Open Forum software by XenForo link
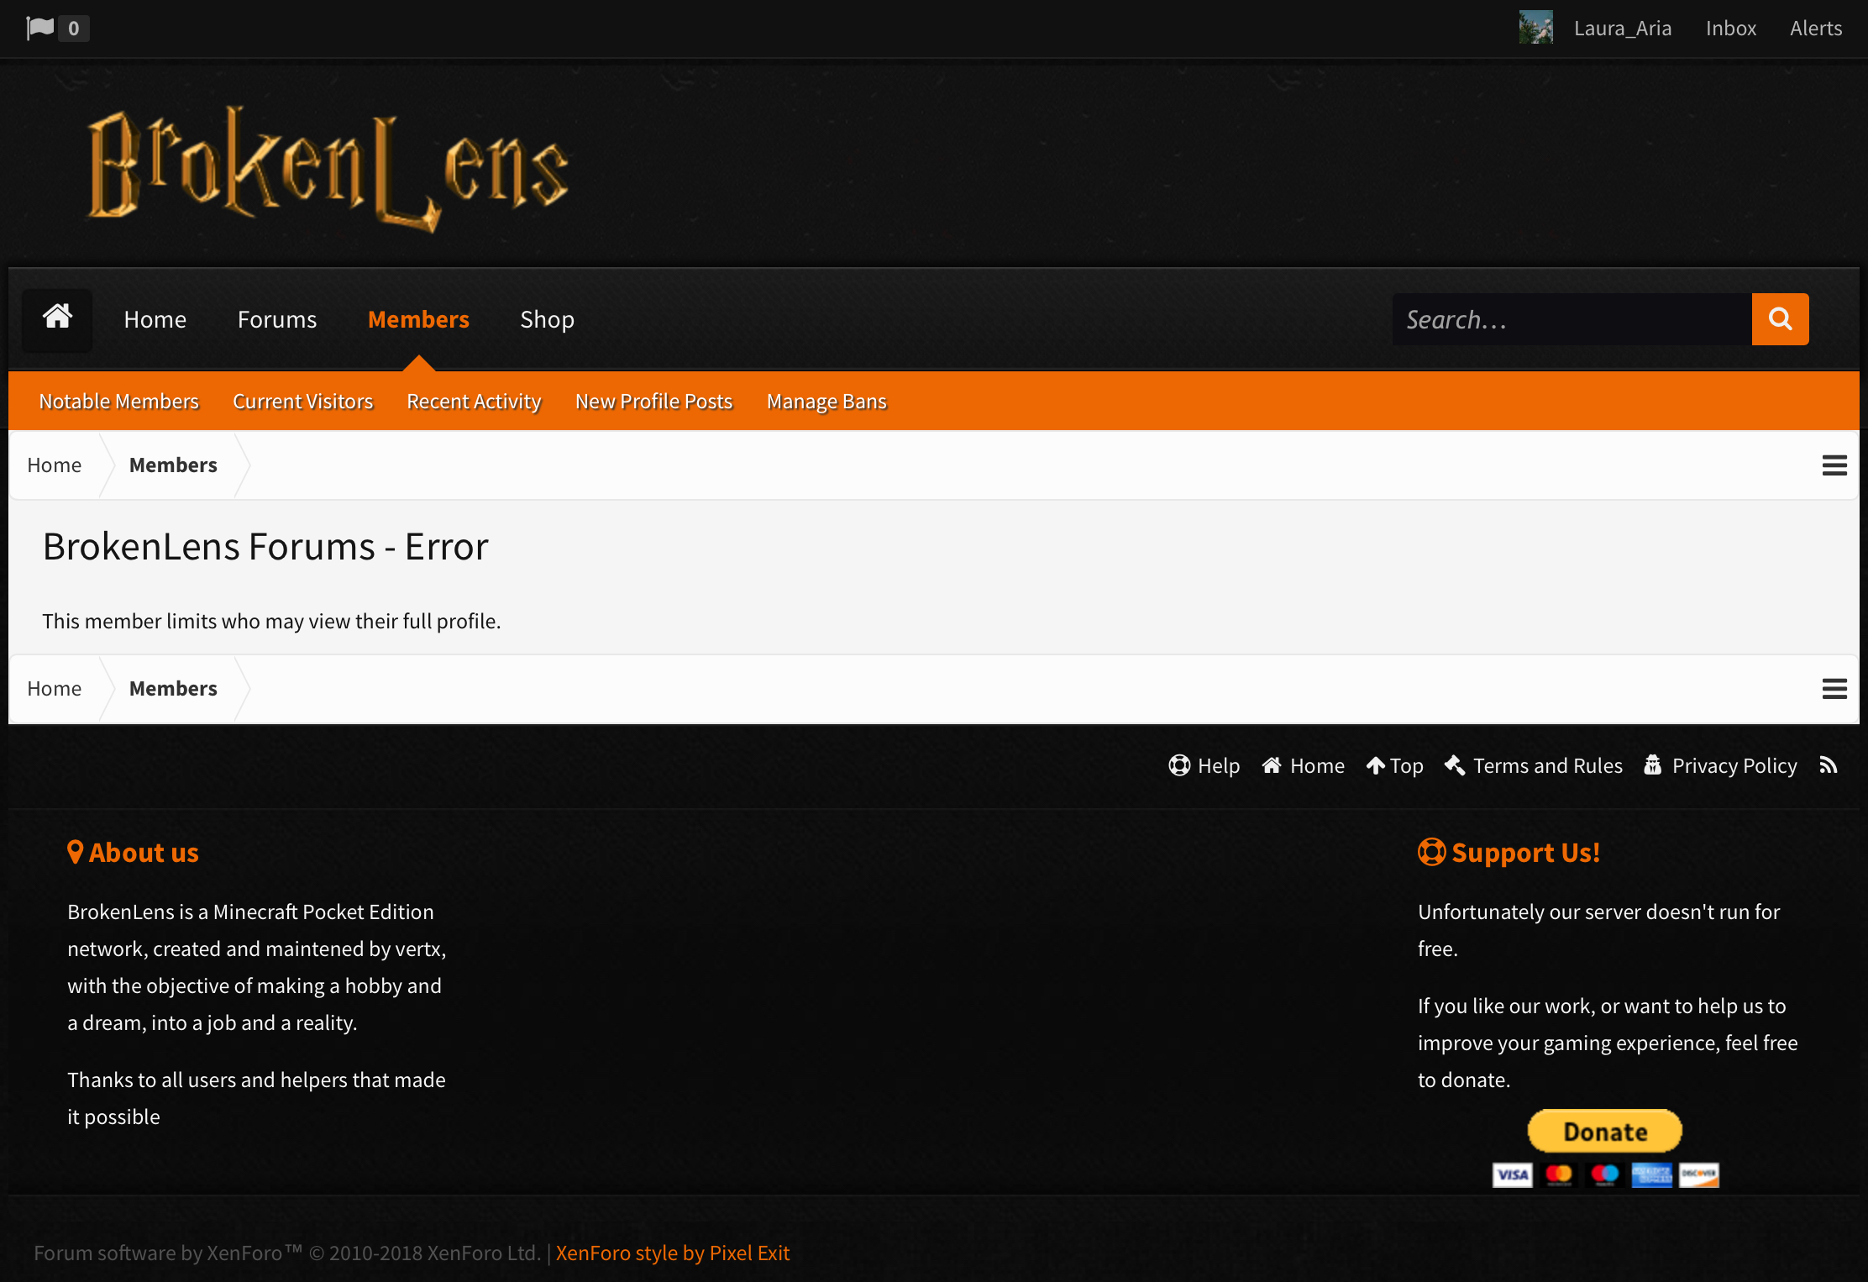 point(287,1253)
